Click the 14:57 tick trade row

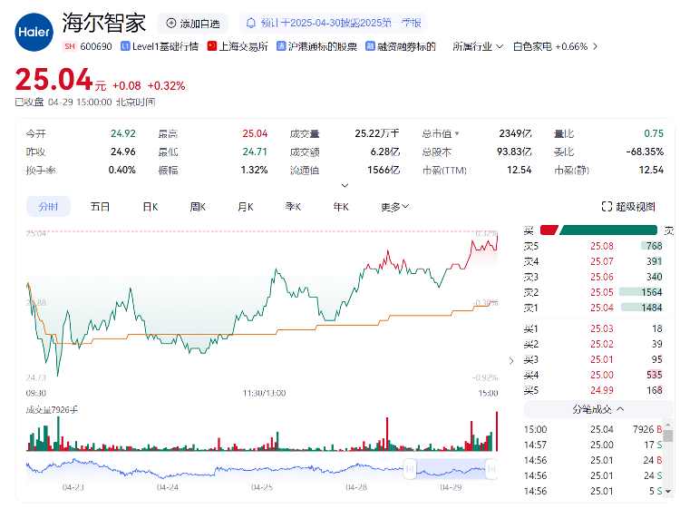tap(593, 445)
